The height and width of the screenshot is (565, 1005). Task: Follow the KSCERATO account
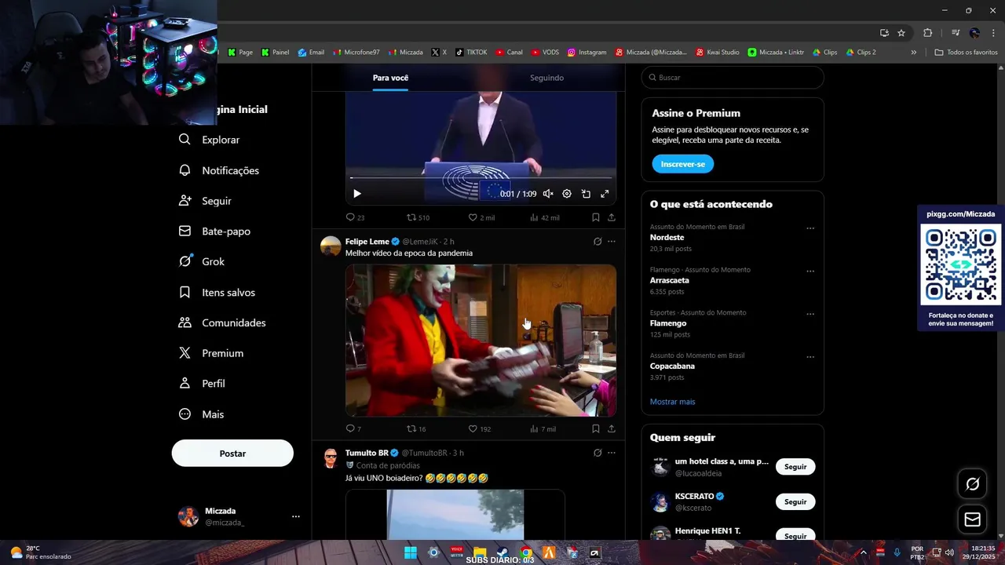[x=795, y=501]
